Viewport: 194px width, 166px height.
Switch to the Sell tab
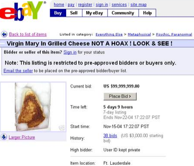(74, 13)
